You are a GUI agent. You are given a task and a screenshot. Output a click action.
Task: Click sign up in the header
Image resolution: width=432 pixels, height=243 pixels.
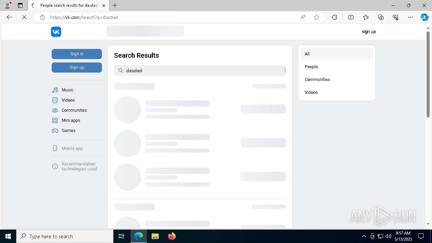tap(369, 32)
